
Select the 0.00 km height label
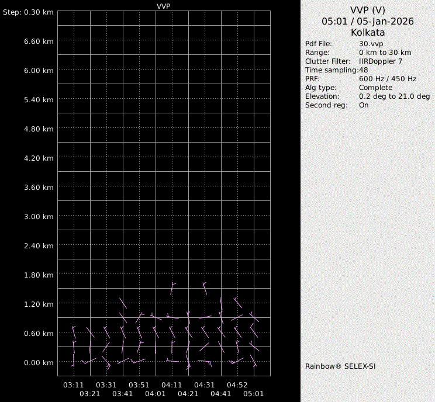[39, 362]
